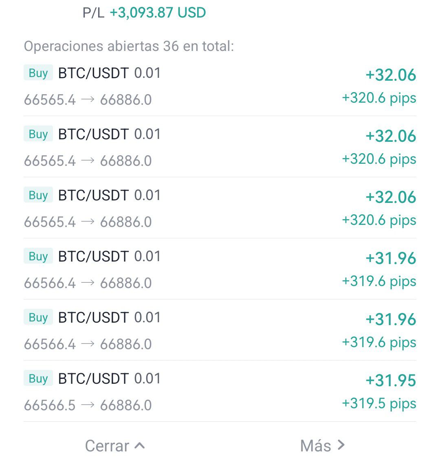Collapse the list using the Cerrar chevron
The width and height of the screenshot is (440, 462).
pyautogui.click(x=139, y=445)
